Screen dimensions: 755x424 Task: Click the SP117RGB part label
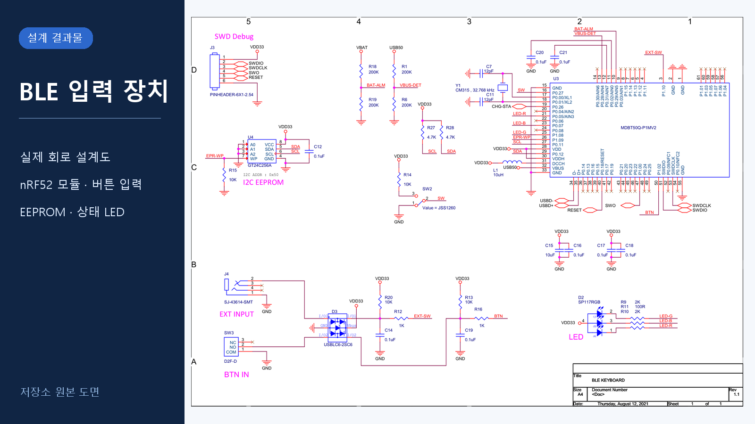coord(589,302)
